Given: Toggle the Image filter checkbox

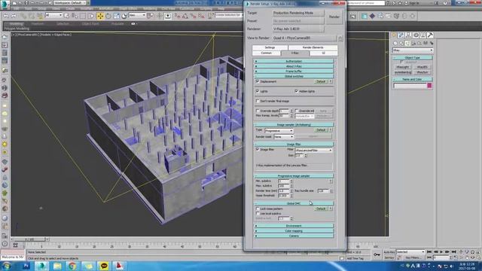Looking at the screenshot, I should (x=258, y=149).
